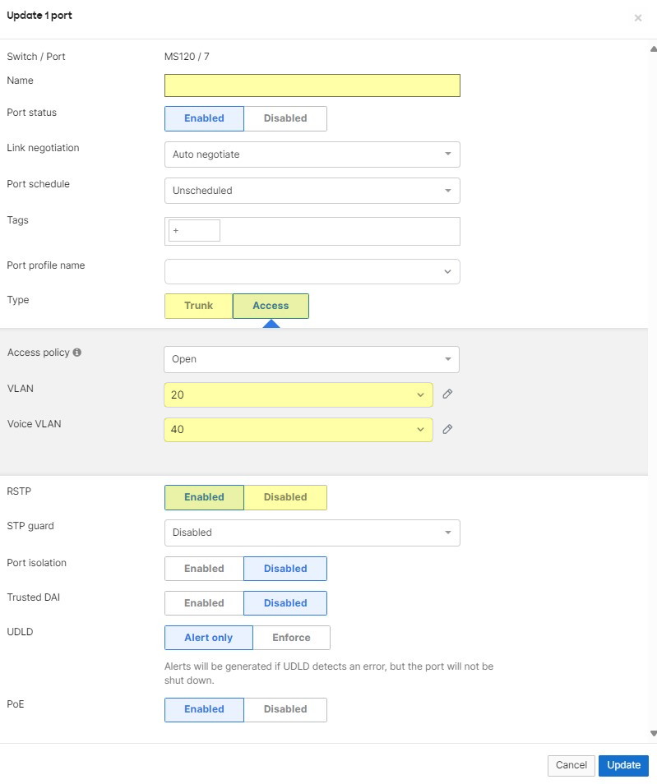657x784 pixels.
Task: Click the edit pencil next to Voice VLAN 40
Action: point(447,429)
